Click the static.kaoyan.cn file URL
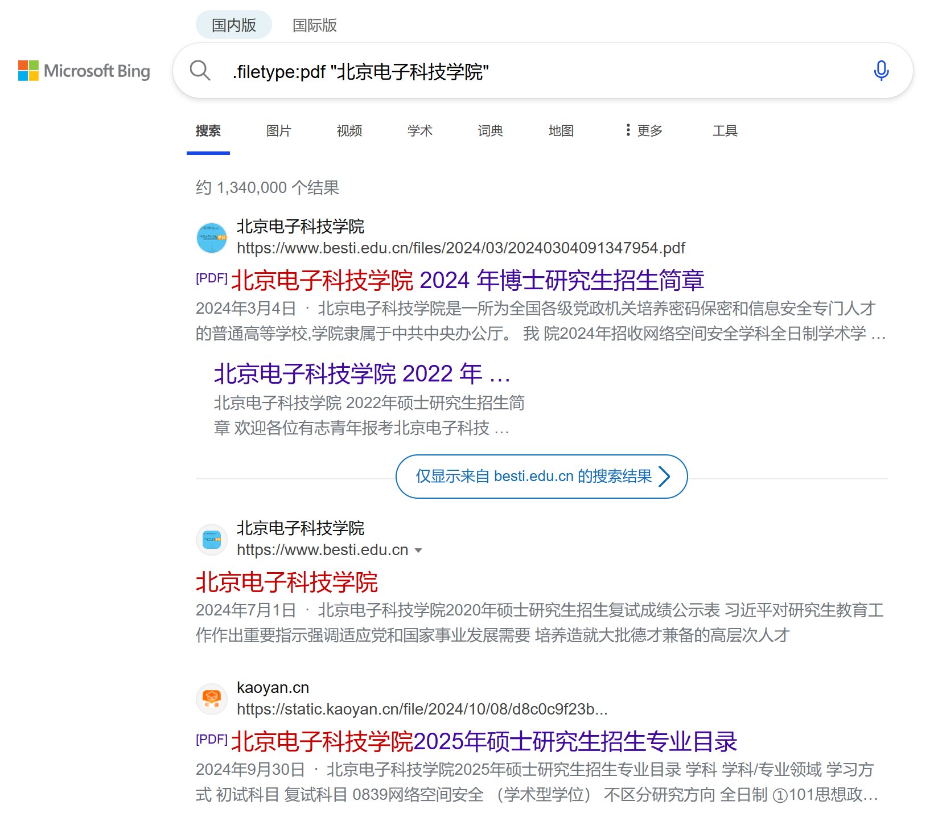 pyautogui.click(x=422, y=709)
